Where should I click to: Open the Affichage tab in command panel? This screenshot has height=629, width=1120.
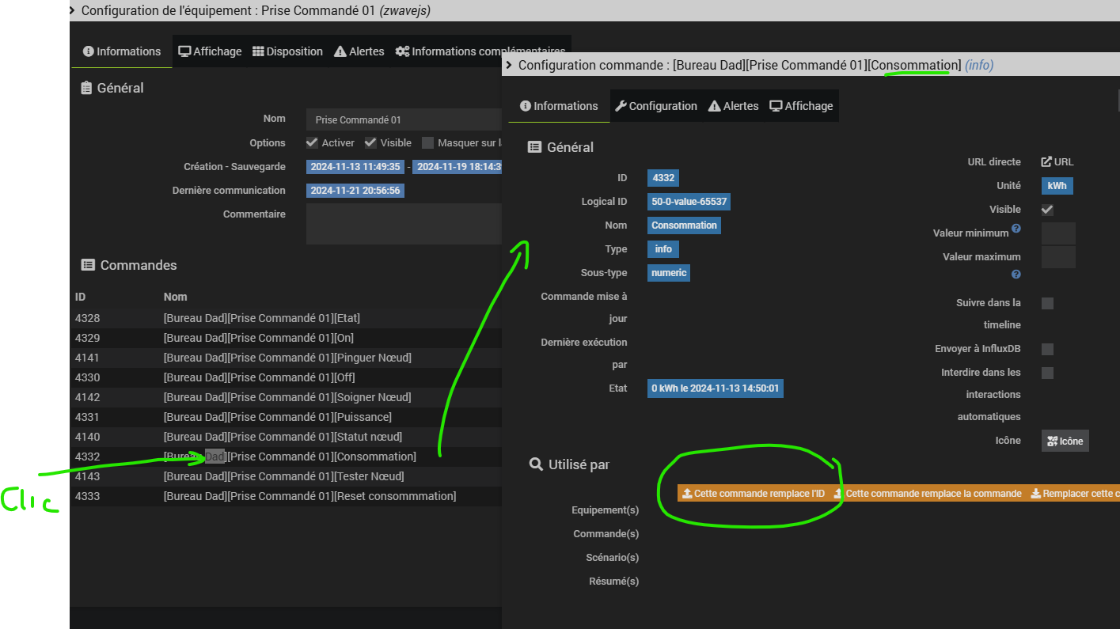pyautogui.click(x=801, y=106)
